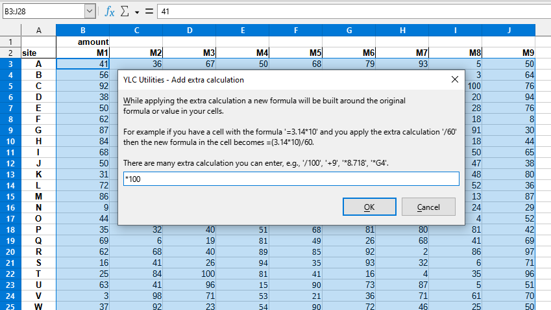Select column E header
The width and height of the screenshot is (551, 310).
pos(243,31)
